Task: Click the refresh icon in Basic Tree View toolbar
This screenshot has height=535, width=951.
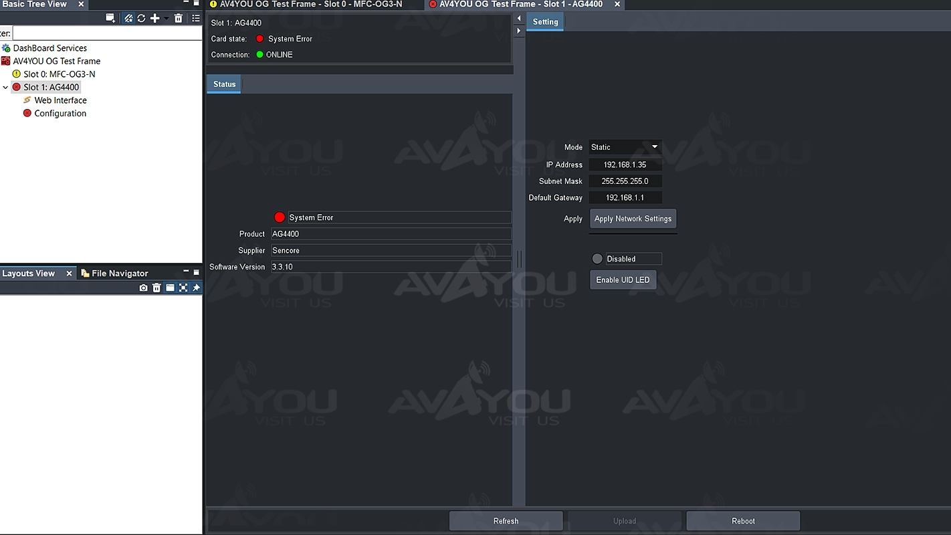Action: click(141, 18)
